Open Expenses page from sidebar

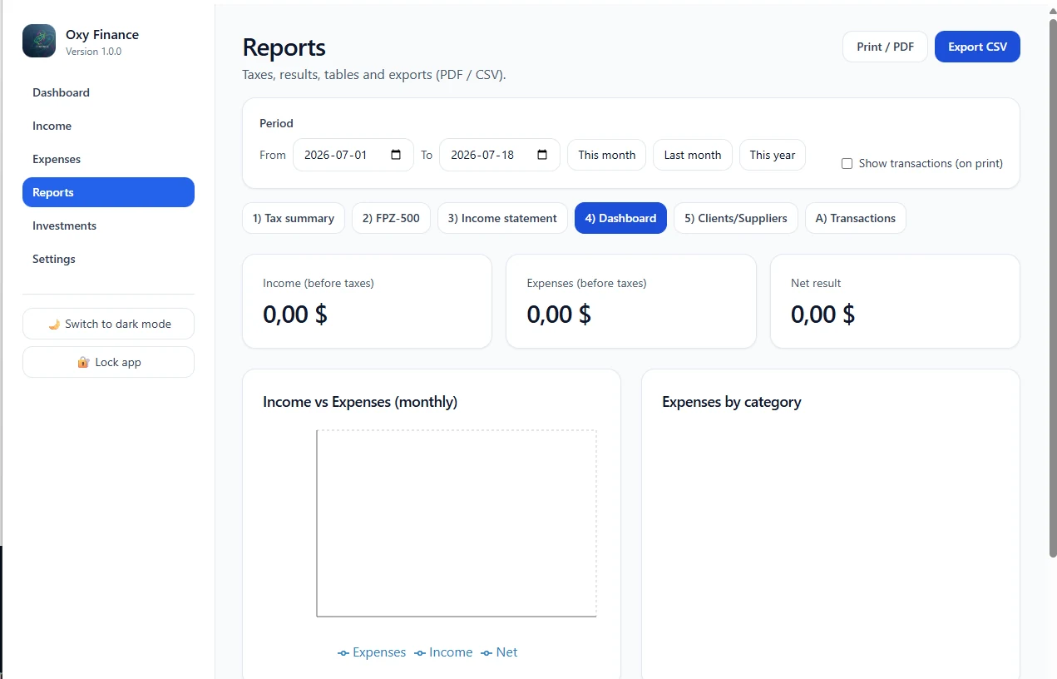[108, 159]
